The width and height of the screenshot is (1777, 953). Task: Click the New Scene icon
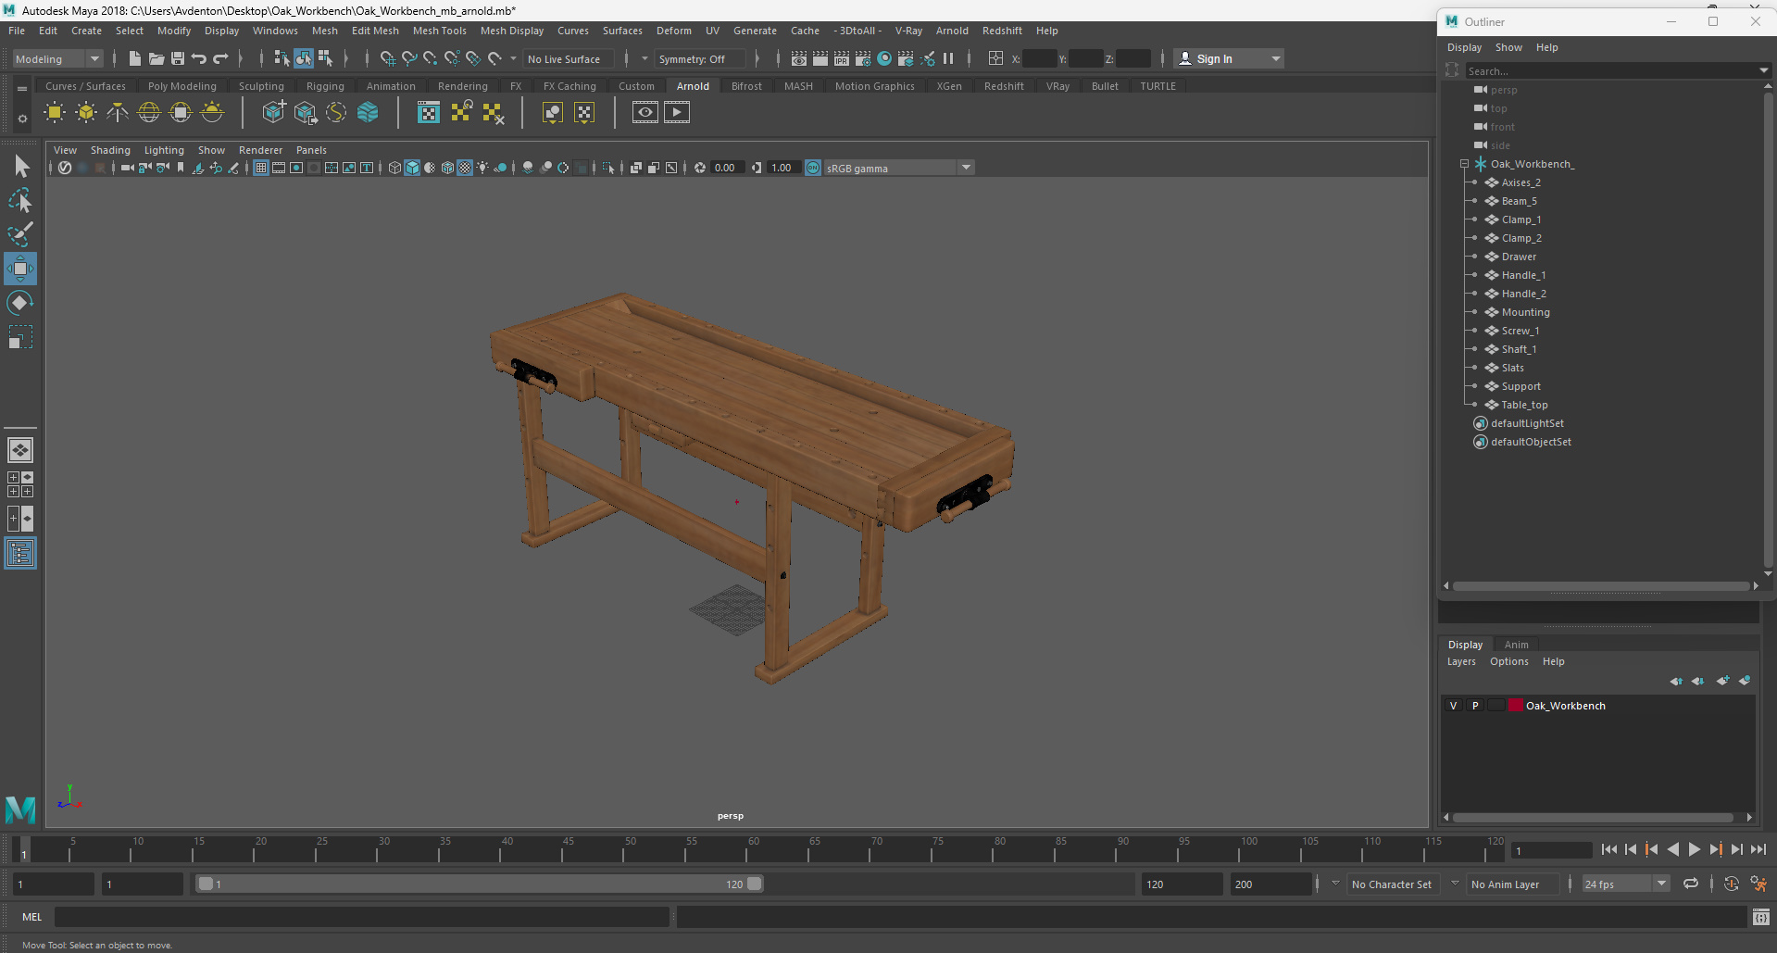click(x=135, y=58)
